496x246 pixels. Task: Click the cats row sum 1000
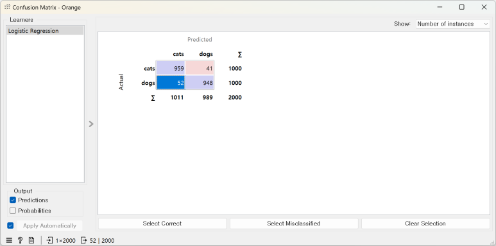click(235, 68)
